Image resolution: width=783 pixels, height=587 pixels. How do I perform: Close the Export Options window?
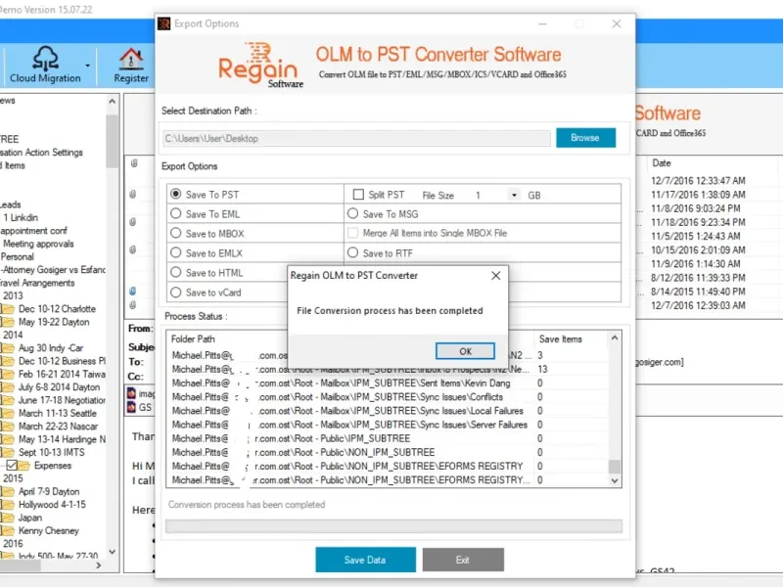point(617,23)
